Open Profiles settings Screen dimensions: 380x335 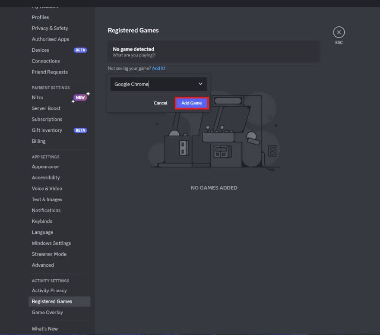40,17
